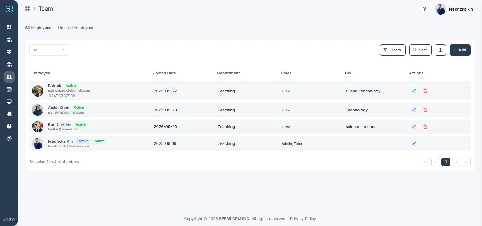Click the Actions column header
This screenshot has width=482, height=226.
click(416, 73)
